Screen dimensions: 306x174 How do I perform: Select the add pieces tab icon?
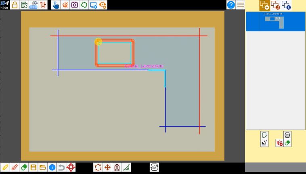pyautogui.click(x=265, y=5)
